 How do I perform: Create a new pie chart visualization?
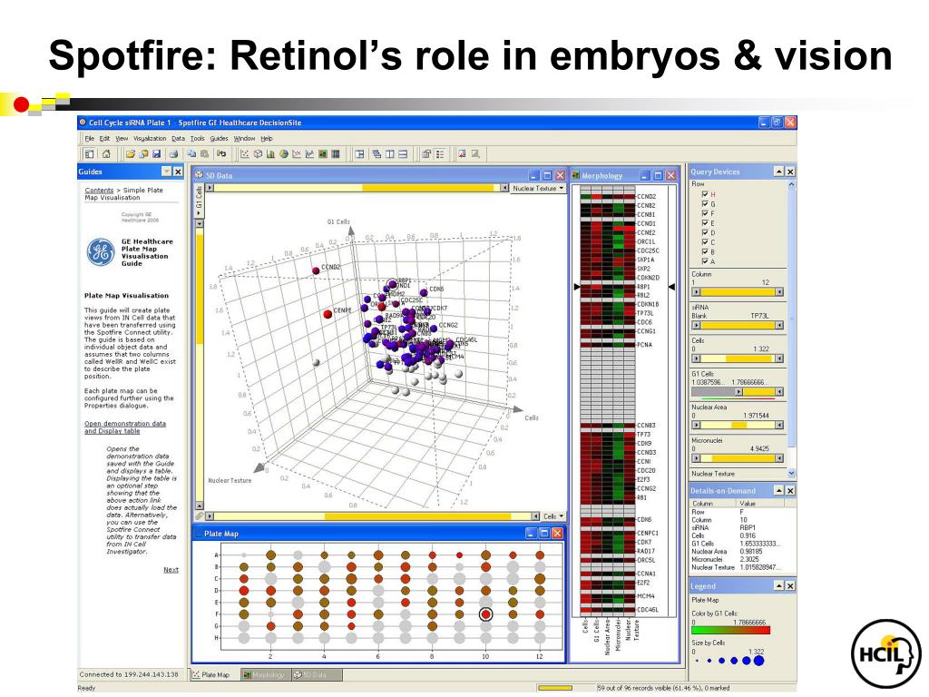[x=284, y=154]
